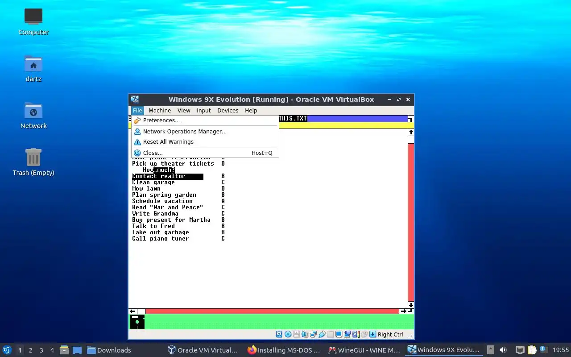
Task: Click the audio status icon
Action: [305, 334]
